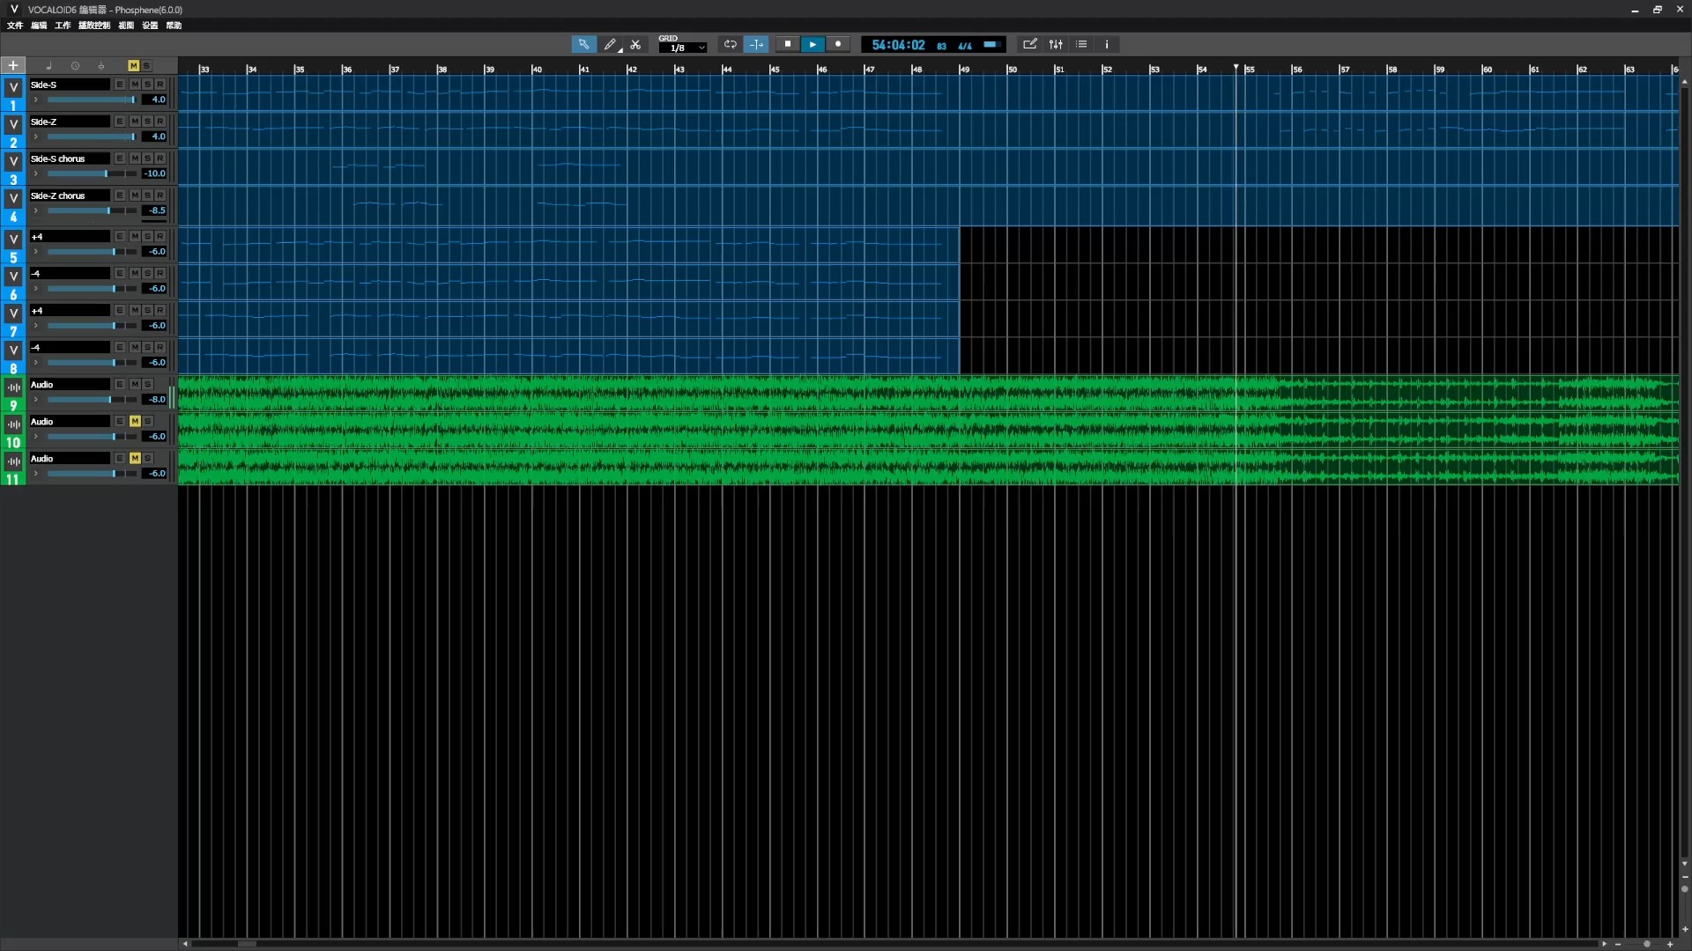This screenshot has width=1692, height=951.
Task: Open the 文件 menu
Action: [x=15, y=26]
